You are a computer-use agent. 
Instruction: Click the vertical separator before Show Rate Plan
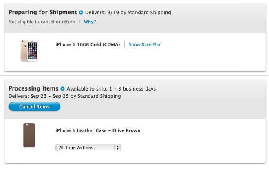124,45
